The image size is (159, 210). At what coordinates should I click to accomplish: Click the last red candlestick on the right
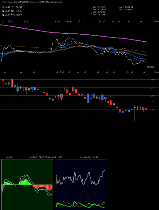(x=146, y=109)
